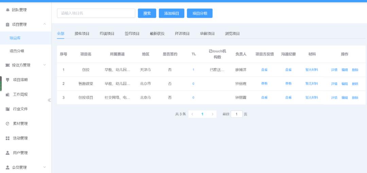367x173 pixels.
Task: View 项目方反馈 for row 1 创投
Action: tap(264, 70)
